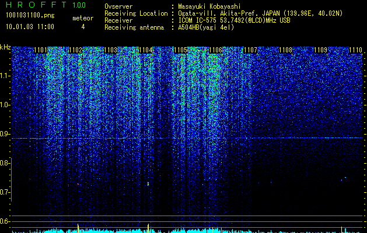
Task: Click the 1104 time marker
Action: tap(145, 50)
